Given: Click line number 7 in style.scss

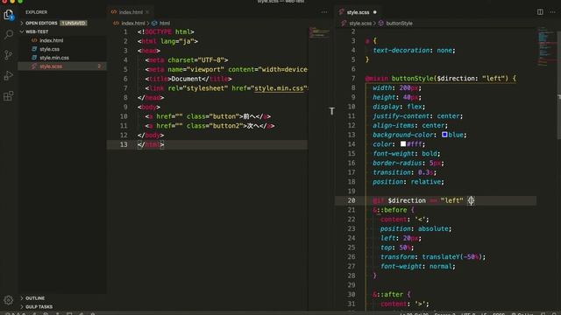Looking at the screenshot, I should (x=353, y=78).
